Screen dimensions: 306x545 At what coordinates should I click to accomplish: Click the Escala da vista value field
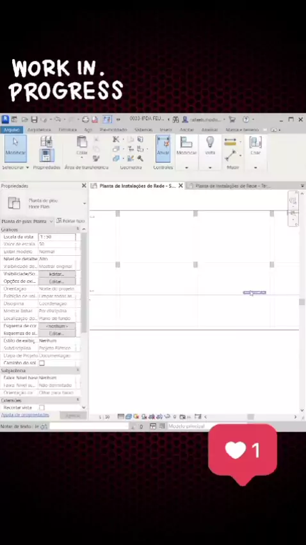tap(57, 237)
